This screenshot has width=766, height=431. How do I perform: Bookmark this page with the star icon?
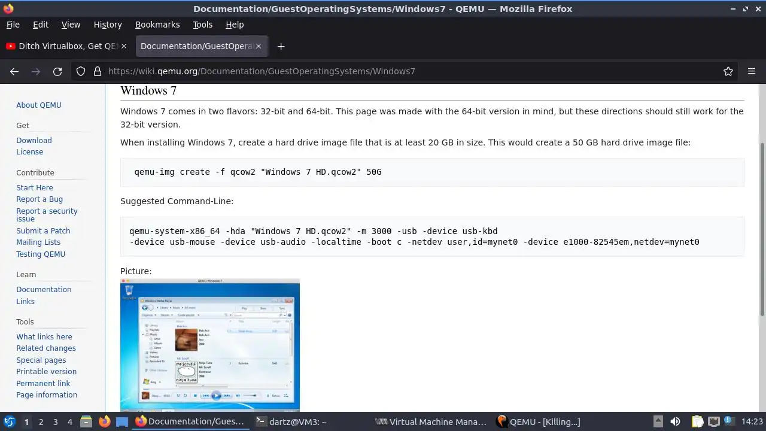(x=728, y=71)
